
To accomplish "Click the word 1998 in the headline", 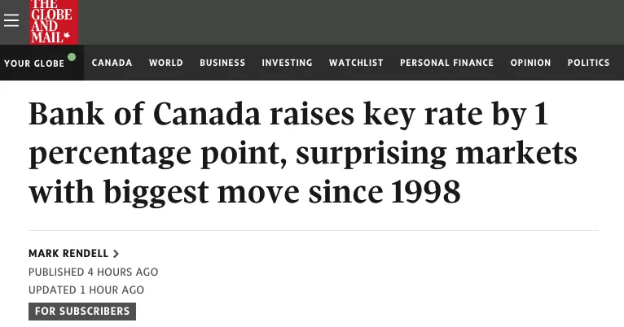I will [x=426, y=192].
